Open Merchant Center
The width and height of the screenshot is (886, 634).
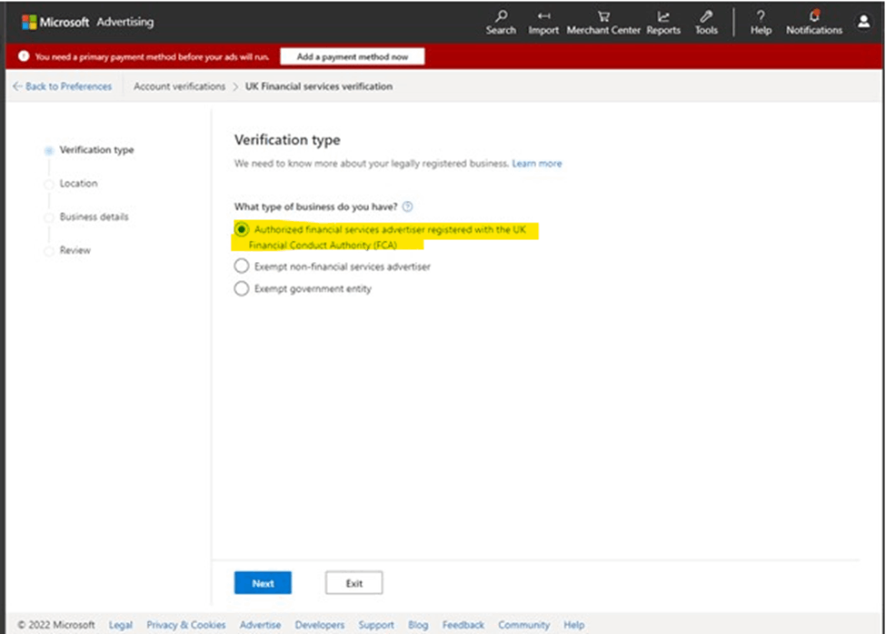point(603,23)
